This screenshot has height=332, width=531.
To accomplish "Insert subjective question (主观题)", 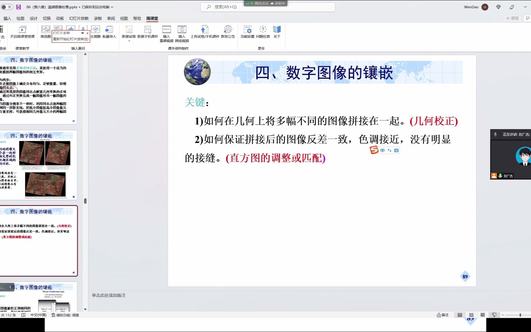I will coord(96,32).
